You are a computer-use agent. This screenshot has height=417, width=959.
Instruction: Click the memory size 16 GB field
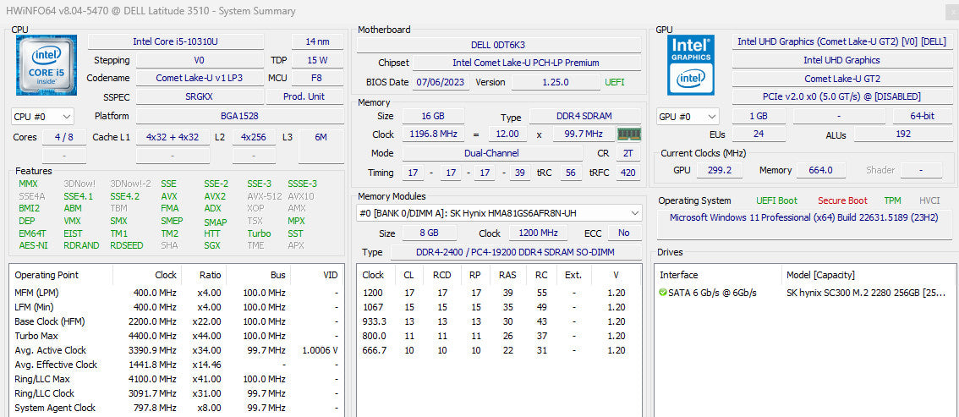[433, 116]
